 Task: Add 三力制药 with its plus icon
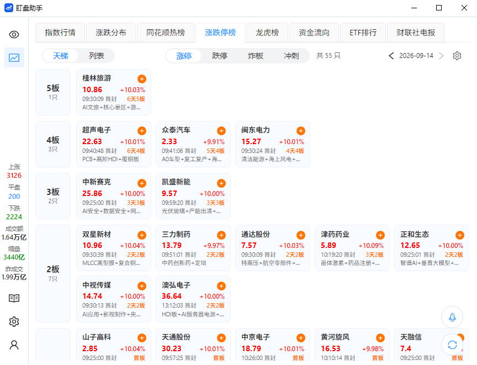click(x=221, y=235)
